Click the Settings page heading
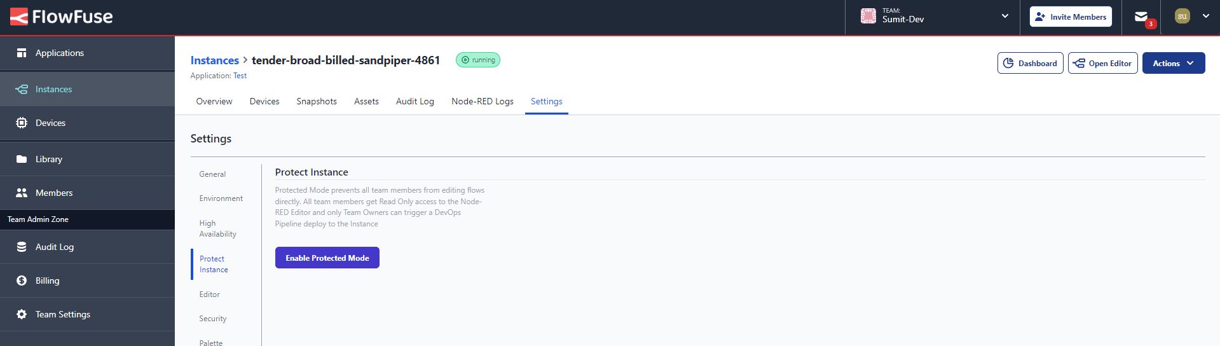 [211, 139]
